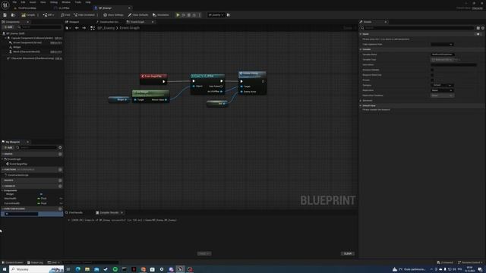Open the File menu
The height and width of the screenshot is (273, 486).
pyautogui.click(x=14, y=2)
